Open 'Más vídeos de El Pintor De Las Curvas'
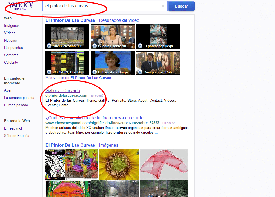This screenshot has height=197, width=275. 78,78
